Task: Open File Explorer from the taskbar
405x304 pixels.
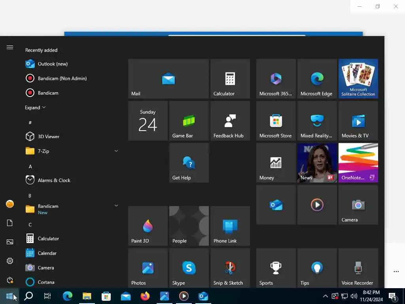Action: point(87,296)
